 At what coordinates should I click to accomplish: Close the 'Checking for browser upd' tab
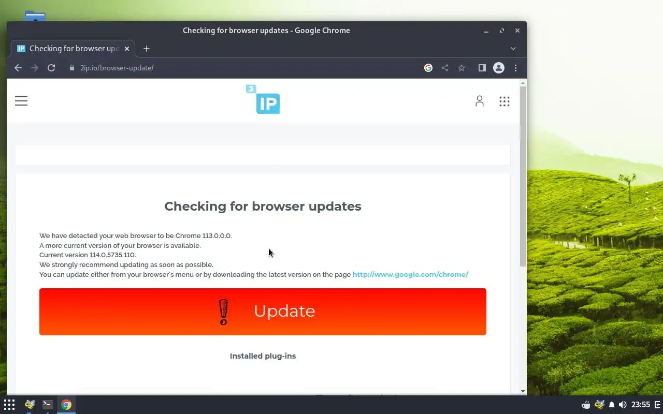(x=127, y=49)
